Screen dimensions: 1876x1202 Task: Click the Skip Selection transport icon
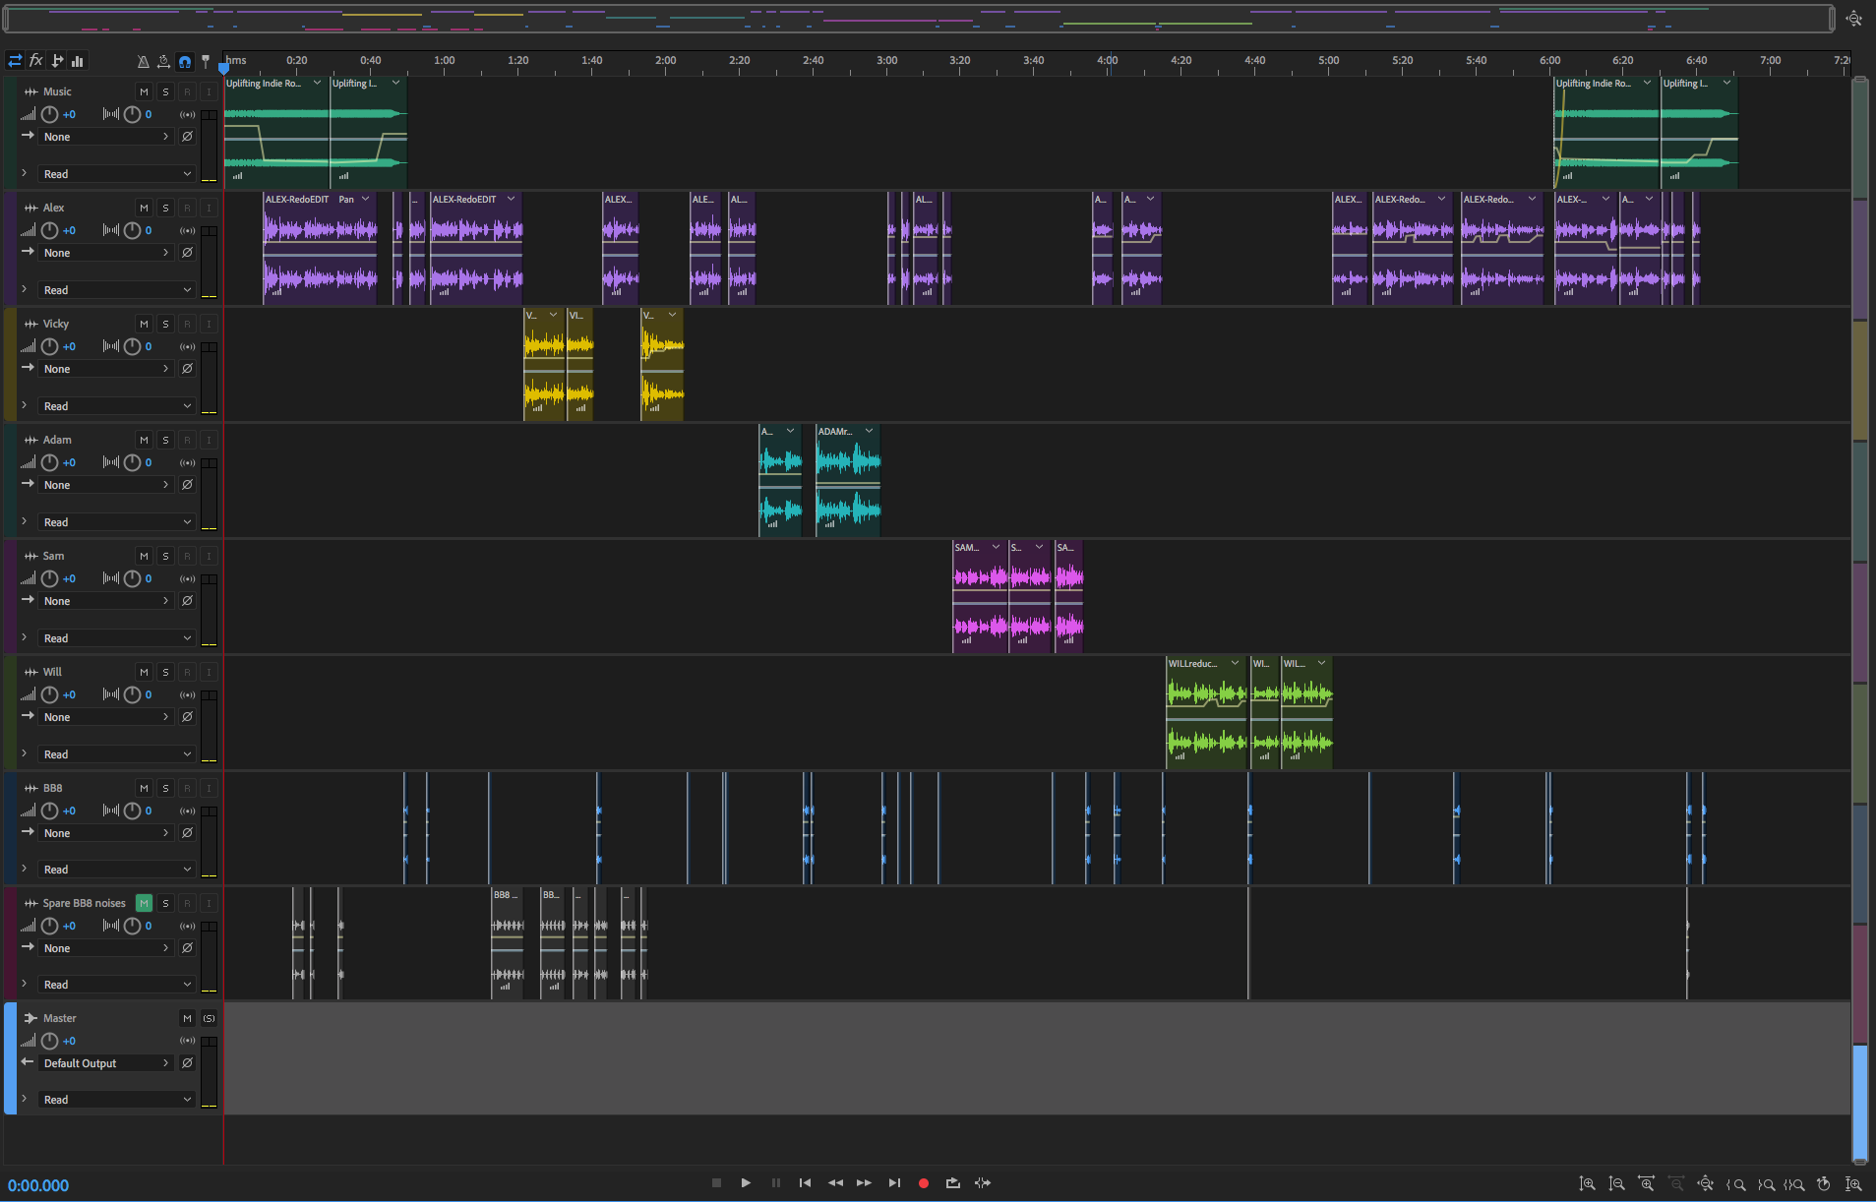pyautogui.click(x=982, y=1183)
